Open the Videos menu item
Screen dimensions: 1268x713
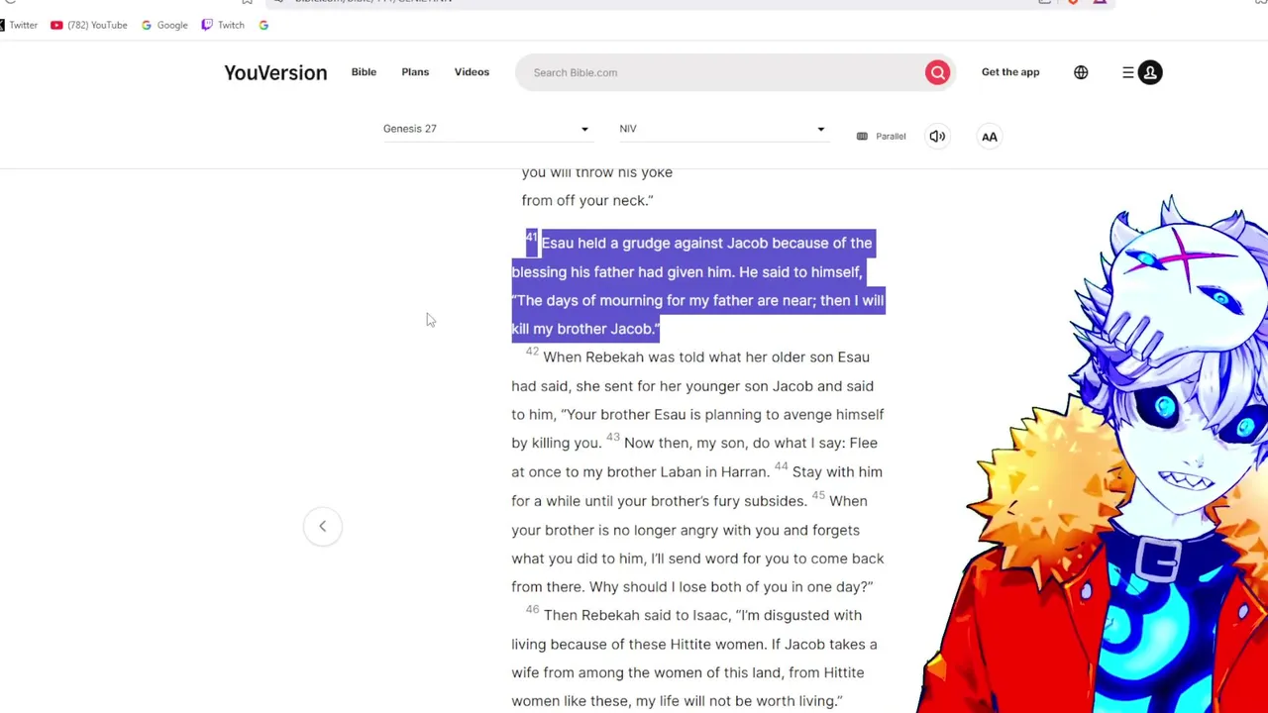472,72
